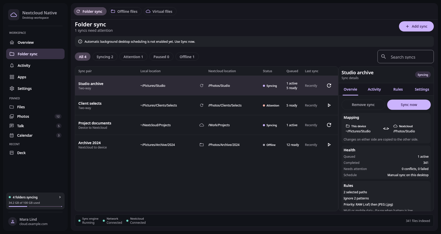Click the 341 files indexed text
Viewport: 441px width, 234px height.
pyautogui.click(x=418, y=221)
